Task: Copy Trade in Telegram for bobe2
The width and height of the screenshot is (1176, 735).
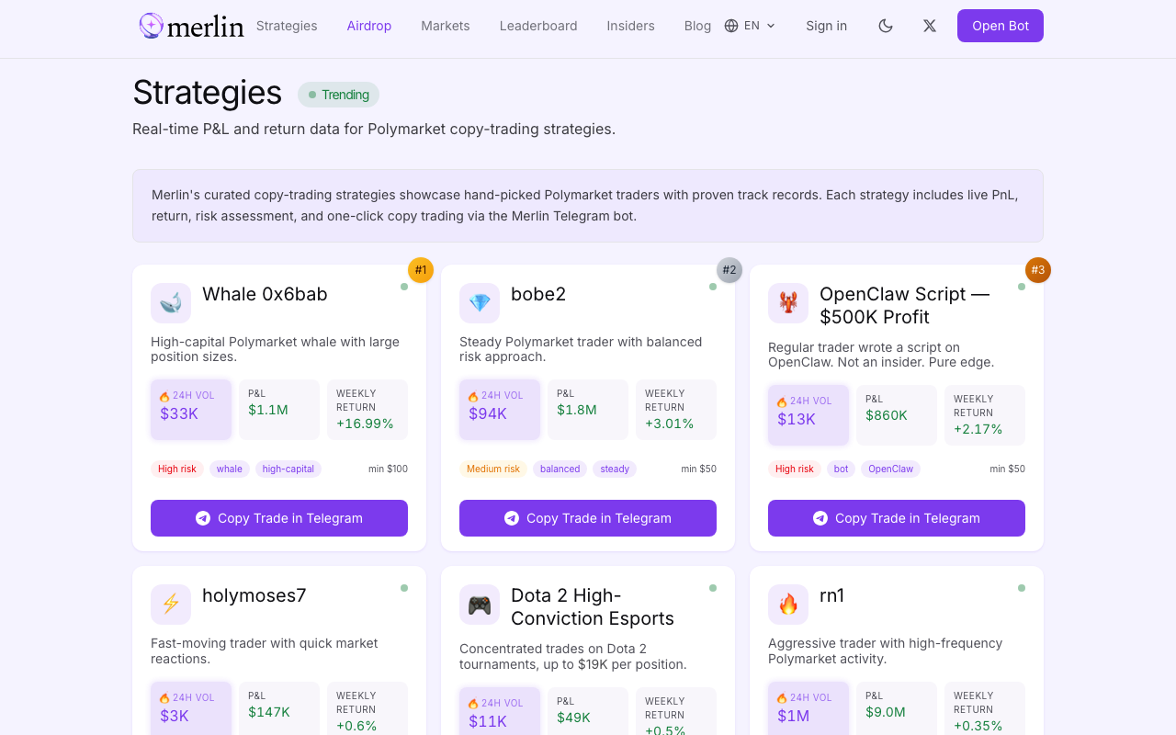Action: tap(588, 518)
